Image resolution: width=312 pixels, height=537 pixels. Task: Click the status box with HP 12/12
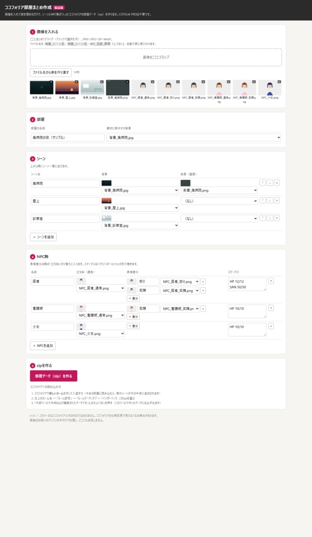247,284
